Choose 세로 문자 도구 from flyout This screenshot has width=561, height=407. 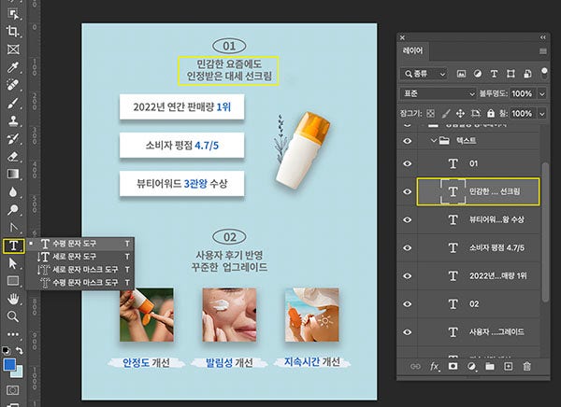[x=80, y=257]
